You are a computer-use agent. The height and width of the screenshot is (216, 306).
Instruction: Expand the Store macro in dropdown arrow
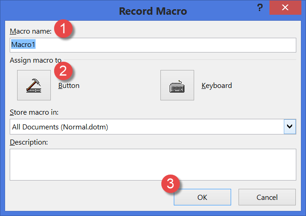pyautogui.click(x=290, y=126)
